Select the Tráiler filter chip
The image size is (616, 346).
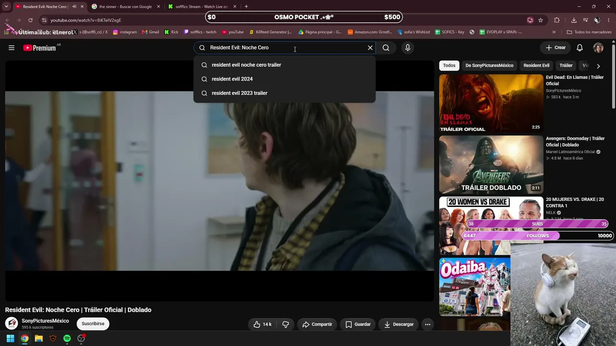(566, 65)
